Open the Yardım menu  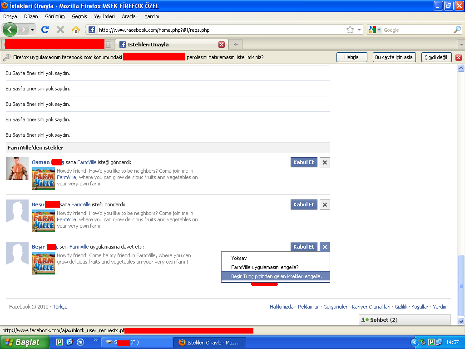pyautogui.click(x=152, y=16)
